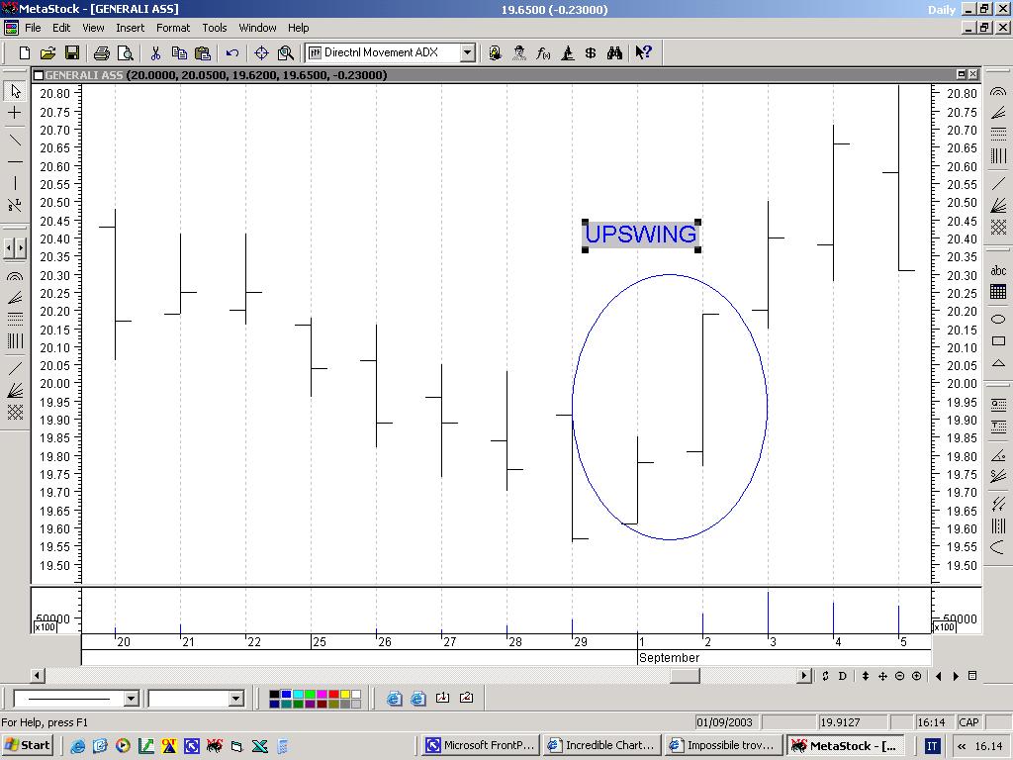Zoom out with the minus circle button
The image size is (1013, 760).
pos(899,676)
